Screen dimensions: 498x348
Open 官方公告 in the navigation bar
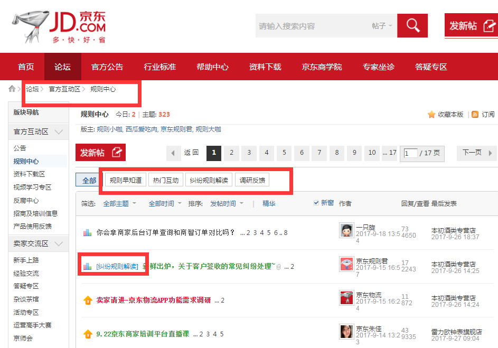107,67
